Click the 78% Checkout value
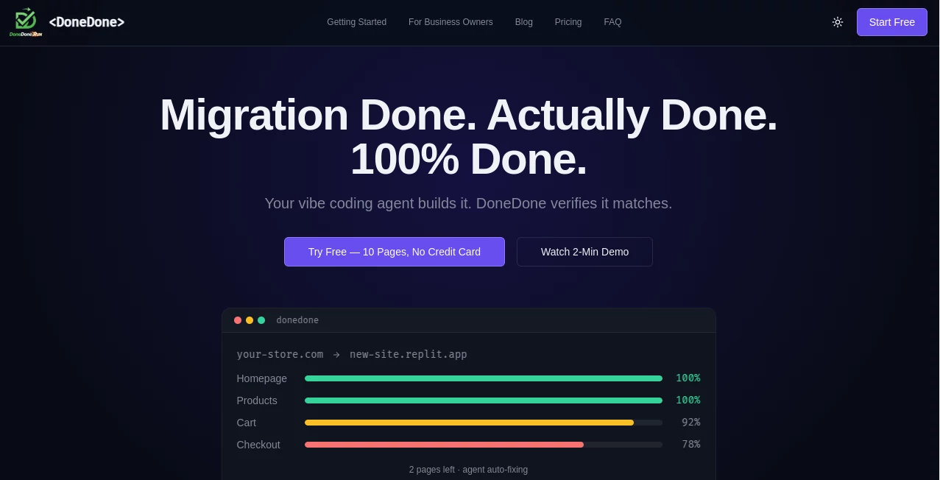 [x=691, y=444]
